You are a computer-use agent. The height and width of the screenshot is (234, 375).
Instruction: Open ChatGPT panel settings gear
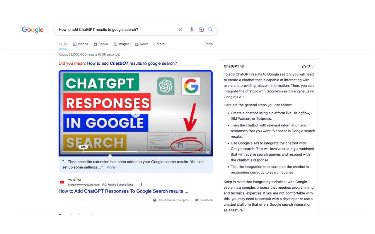click(242, 66)
